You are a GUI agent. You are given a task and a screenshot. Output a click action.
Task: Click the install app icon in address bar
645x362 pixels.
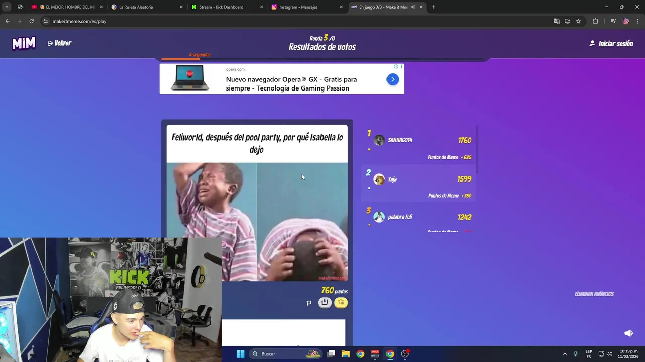pyautogui.click(x=567, y=21)
